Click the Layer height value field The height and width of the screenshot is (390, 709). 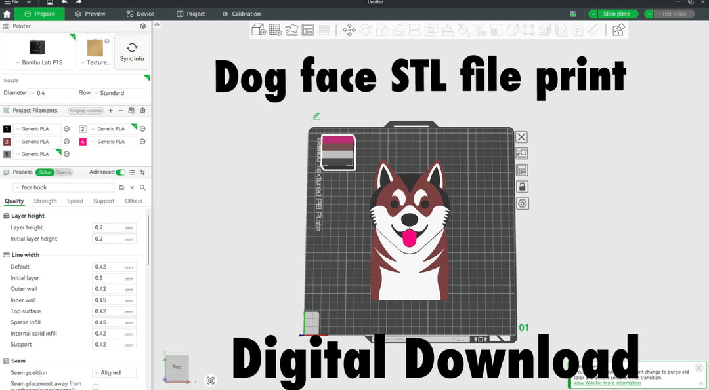[114, 228]
